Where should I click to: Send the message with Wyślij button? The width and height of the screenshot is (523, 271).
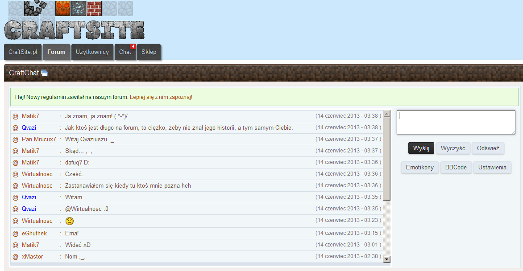click(421, 148)
